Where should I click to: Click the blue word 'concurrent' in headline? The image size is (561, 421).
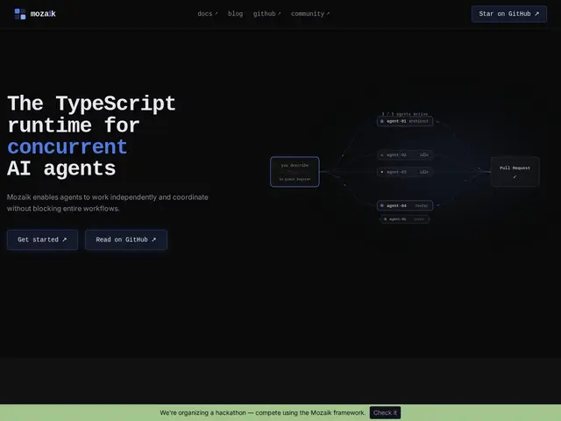(x=67, y=146)
